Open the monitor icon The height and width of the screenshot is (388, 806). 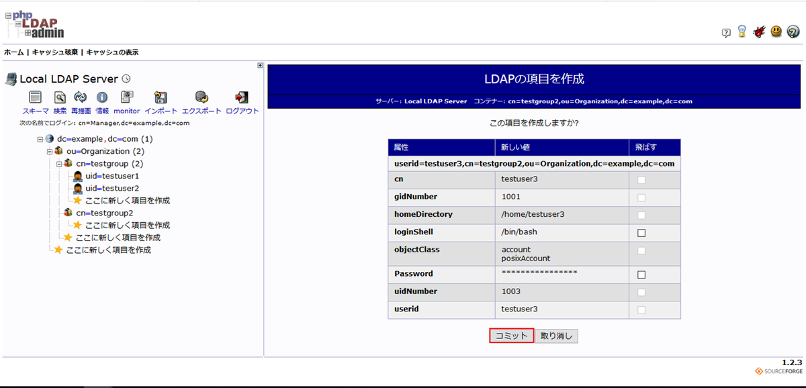coord(126,97)
